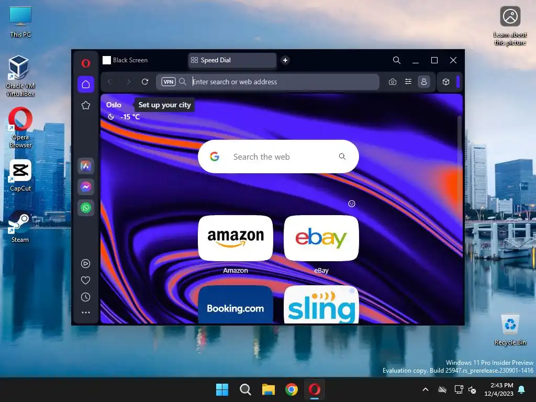Click the address bar magnifier icon
Image resolution: width=536 pixels, height=402 pixels.
pyautogui.click(x=183, y=82)
